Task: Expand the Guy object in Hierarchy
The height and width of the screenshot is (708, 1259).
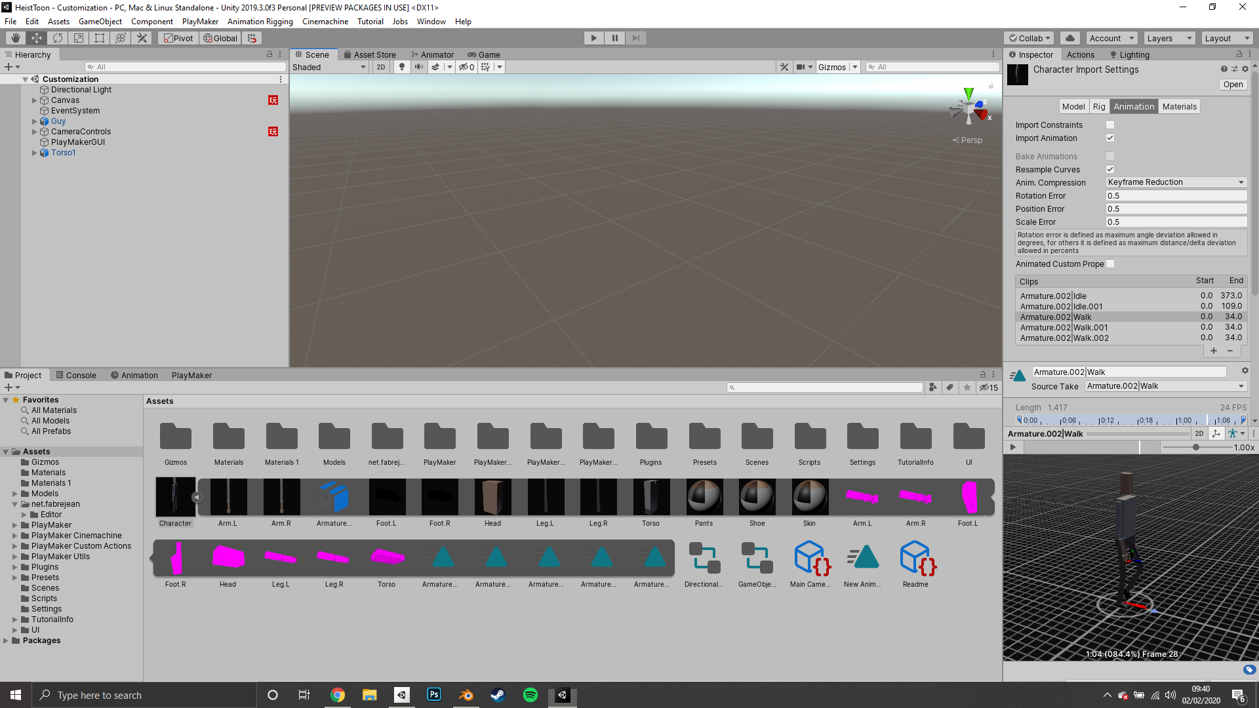Action: (x=35, y=121)
